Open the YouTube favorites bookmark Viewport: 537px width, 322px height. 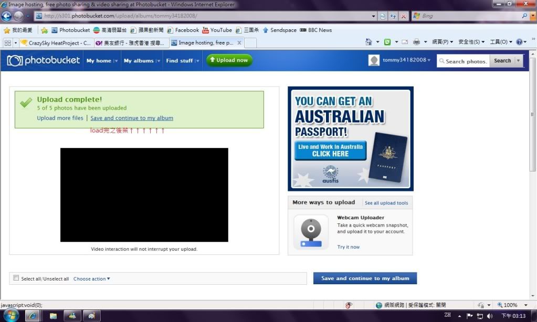[217, 30]
